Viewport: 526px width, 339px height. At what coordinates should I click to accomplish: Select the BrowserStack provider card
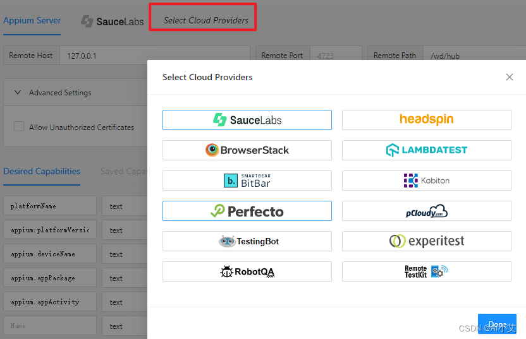coord(247,150)
